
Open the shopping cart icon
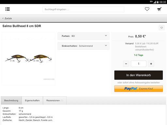tap(159, 9)
